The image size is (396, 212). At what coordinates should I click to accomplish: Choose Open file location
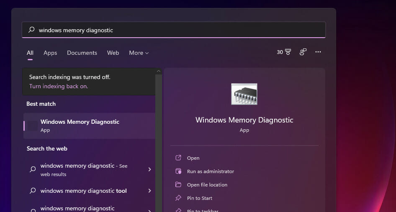point(207,185)
